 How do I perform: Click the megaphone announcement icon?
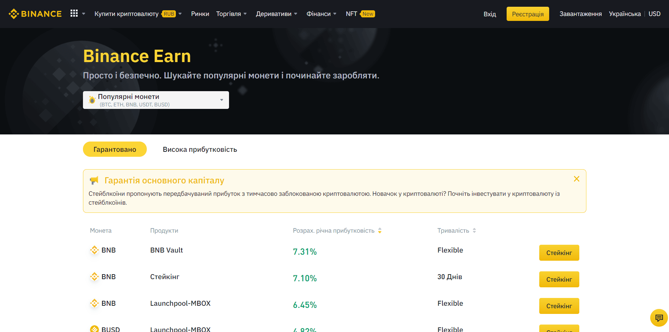pos(94,180)
